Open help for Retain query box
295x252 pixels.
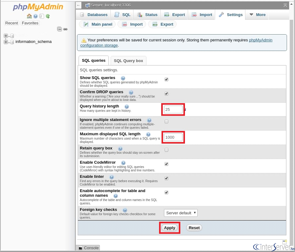pos(120,149)
